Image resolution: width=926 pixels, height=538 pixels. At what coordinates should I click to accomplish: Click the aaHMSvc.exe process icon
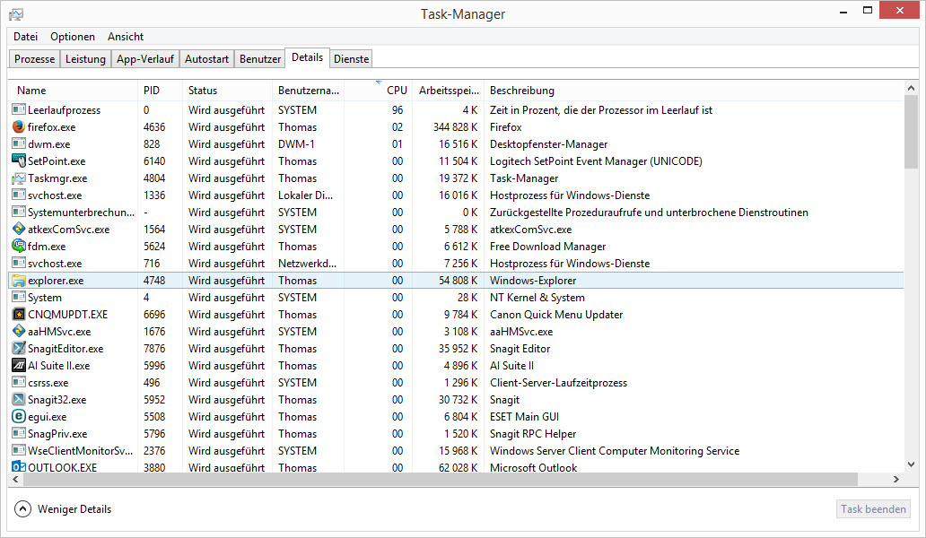(x=18, y=332)
